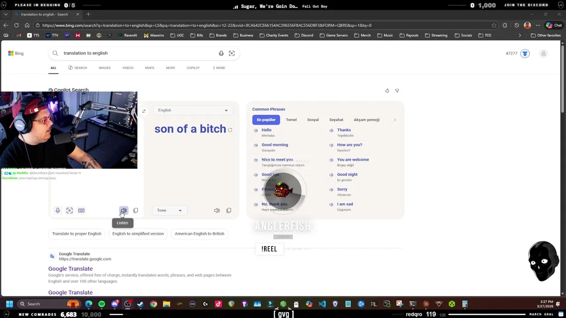Image resolution: width=566 pixels, height=318 pixels.
Task: Open the Tone dropdown
Action: pyautogui.click(x=169, y=211)
